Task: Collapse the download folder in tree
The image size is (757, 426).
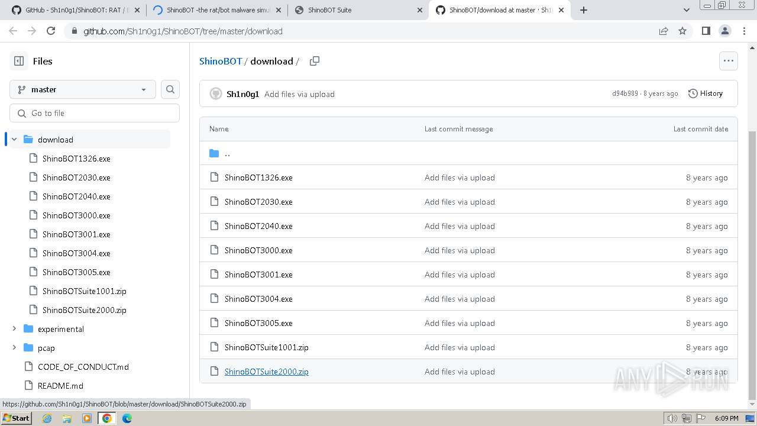Action: (x=14, y=140)
